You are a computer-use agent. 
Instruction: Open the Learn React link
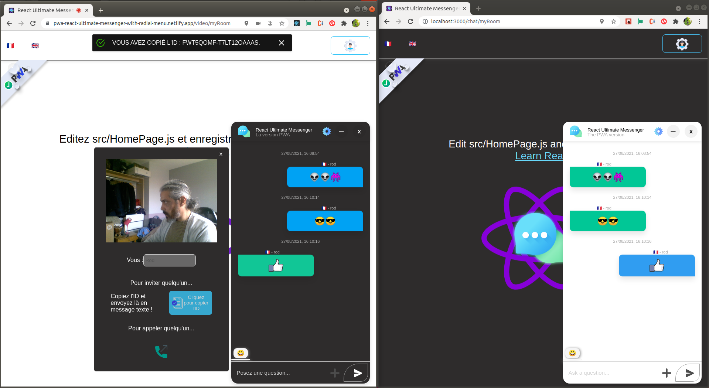[x=539, y=156]
